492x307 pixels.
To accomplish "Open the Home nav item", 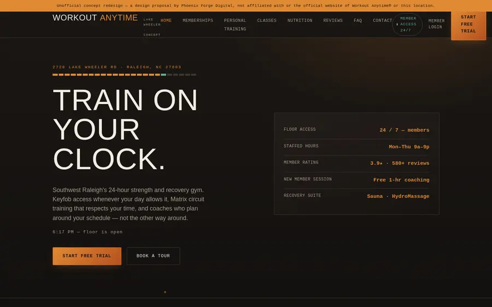I will tap(166, 21).
